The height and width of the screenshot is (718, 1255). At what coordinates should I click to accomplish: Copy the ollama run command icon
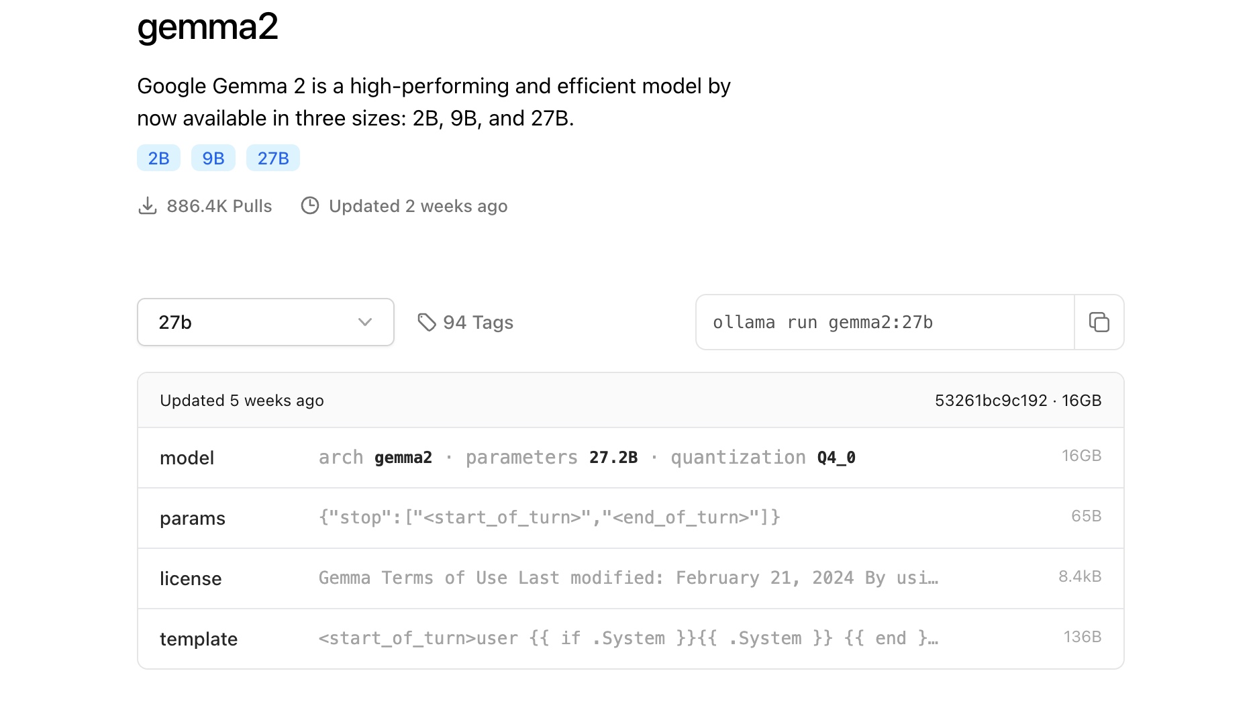pyautogui.click(x=1099, y=322)
